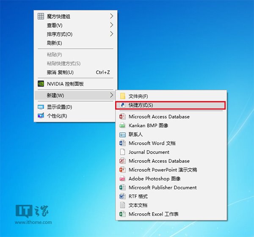
Task: Click the Ctrl+Z shortcut text
Action: pos(103,72)
